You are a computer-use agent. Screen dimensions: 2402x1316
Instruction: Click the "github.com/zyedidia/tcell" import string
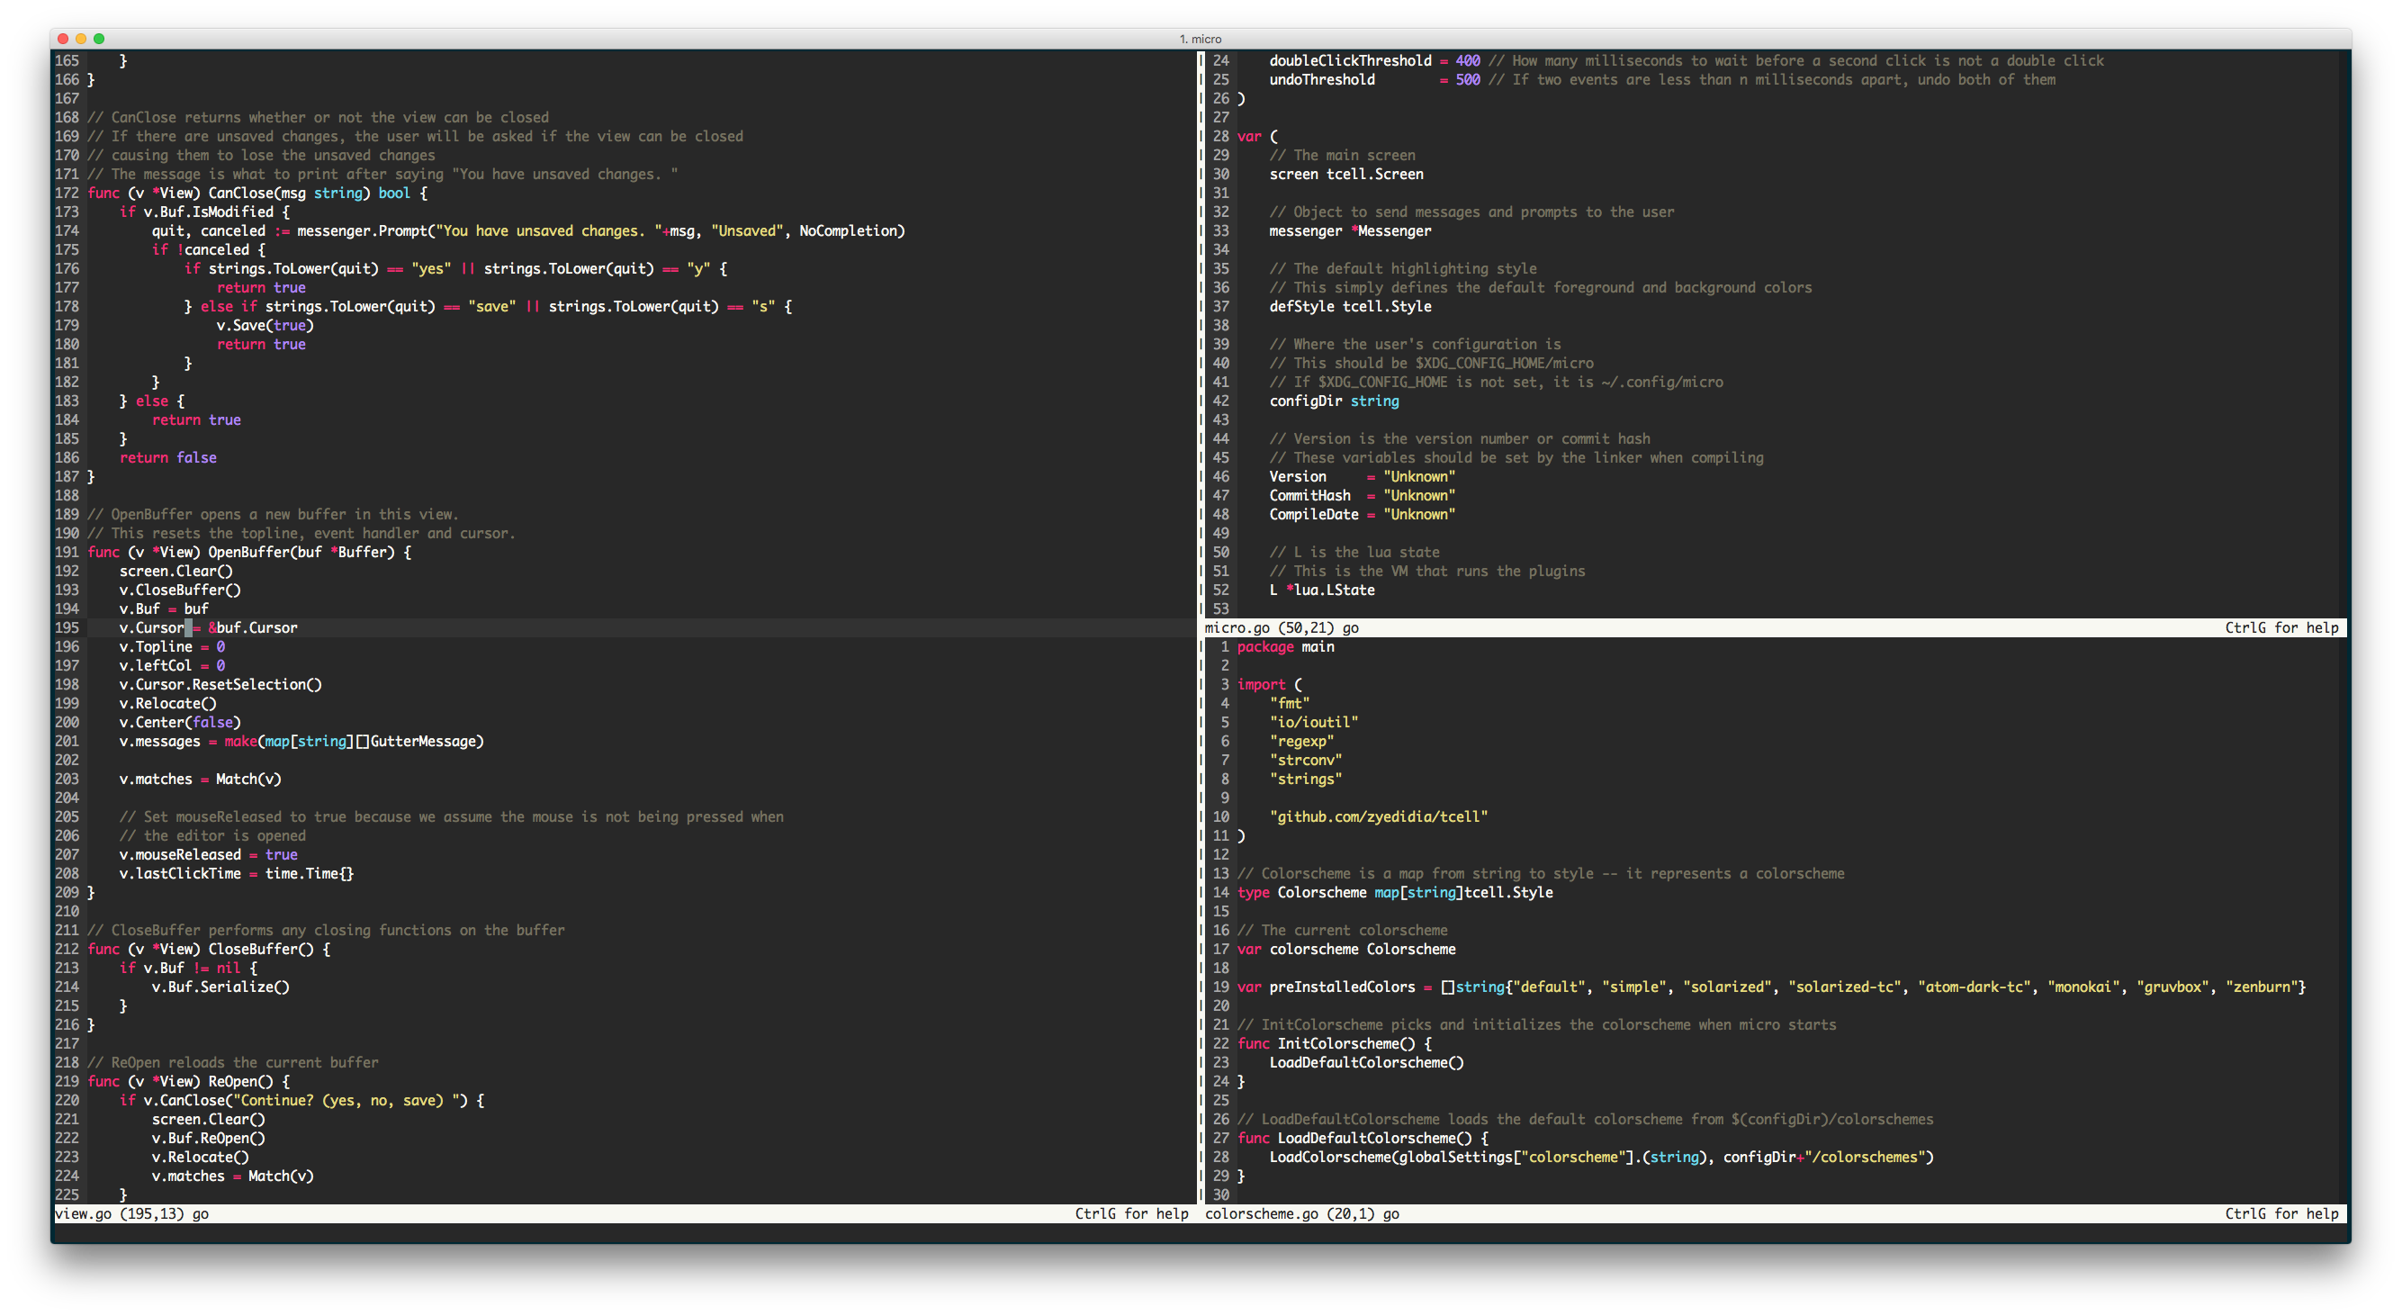(1378, 817)
